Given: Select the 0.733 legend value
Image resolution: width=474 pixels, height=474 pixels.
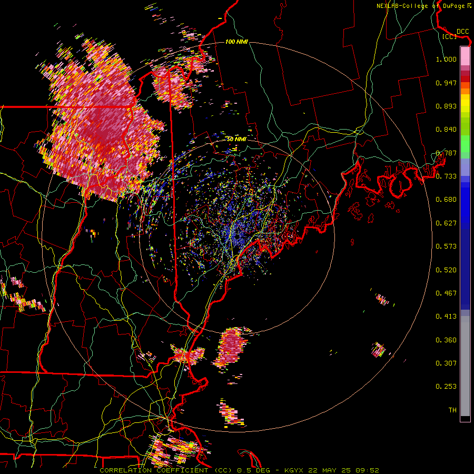Looking at the screenshot, I should (x=446, y=176).
